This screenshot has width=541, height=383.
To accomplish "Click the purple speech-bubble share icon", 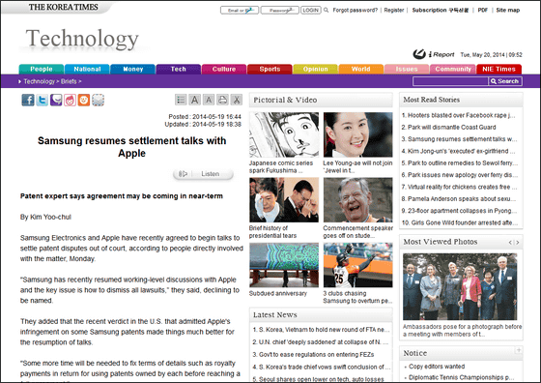I will pos(56,101).
